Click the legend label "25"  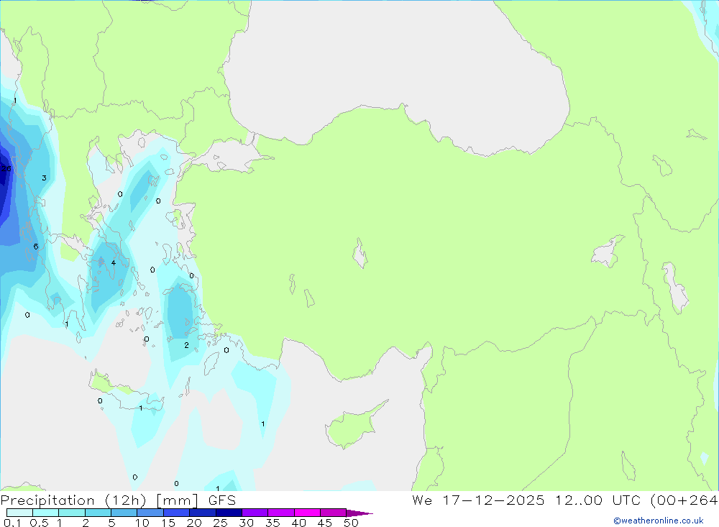(x=220, y=523)
